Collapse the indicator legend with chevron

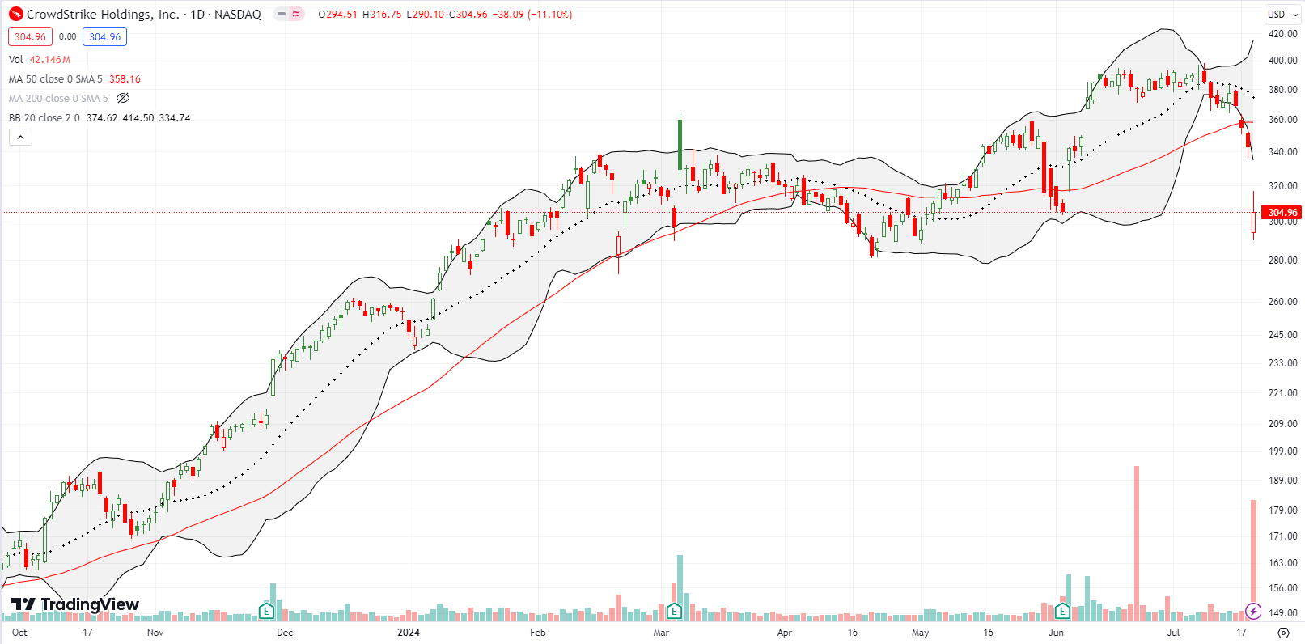point(20,138)
